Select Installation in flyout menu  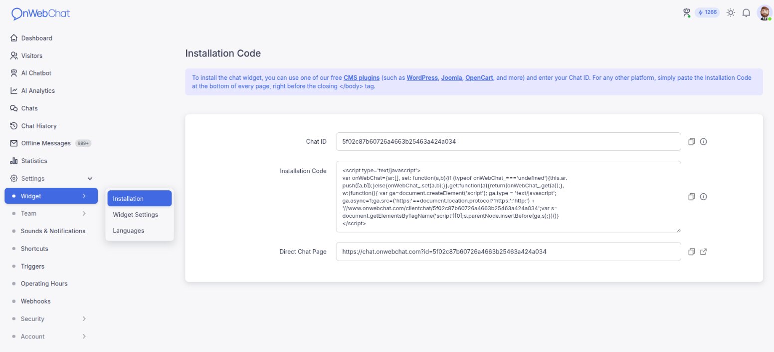click(x=139, y=198)
